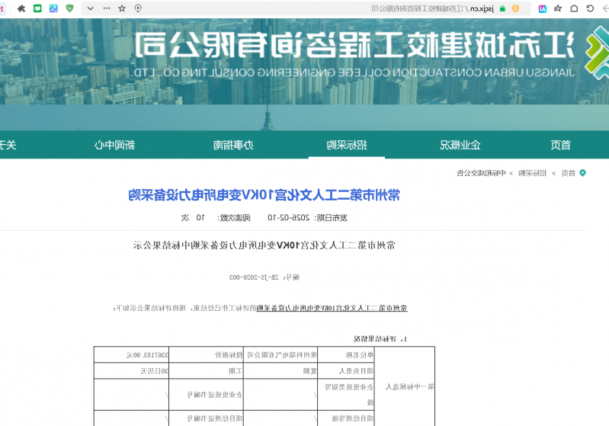Click the green lock site info icon
Image resolution: width=609 pixels, height=426 pixels.
click(x=502, y=8)
